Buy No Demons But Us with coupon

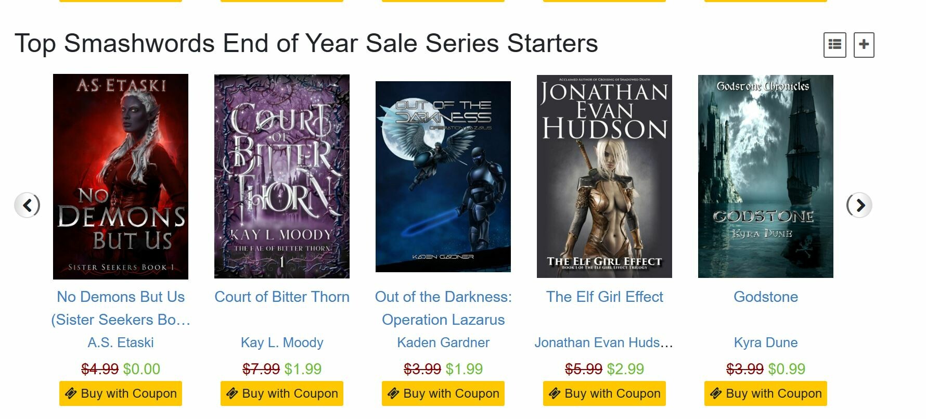pos(121,393)
